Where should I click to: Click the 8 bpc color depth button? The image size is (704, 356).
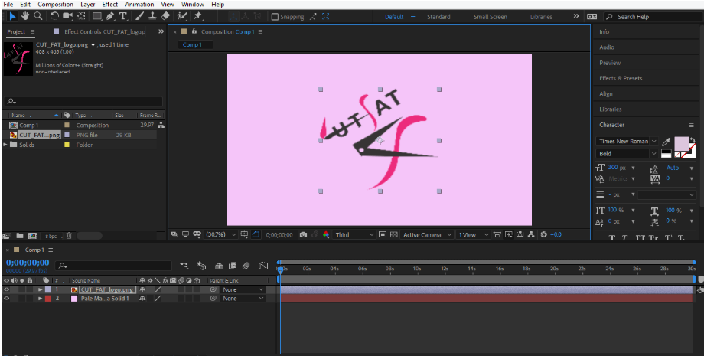(51, 236)
